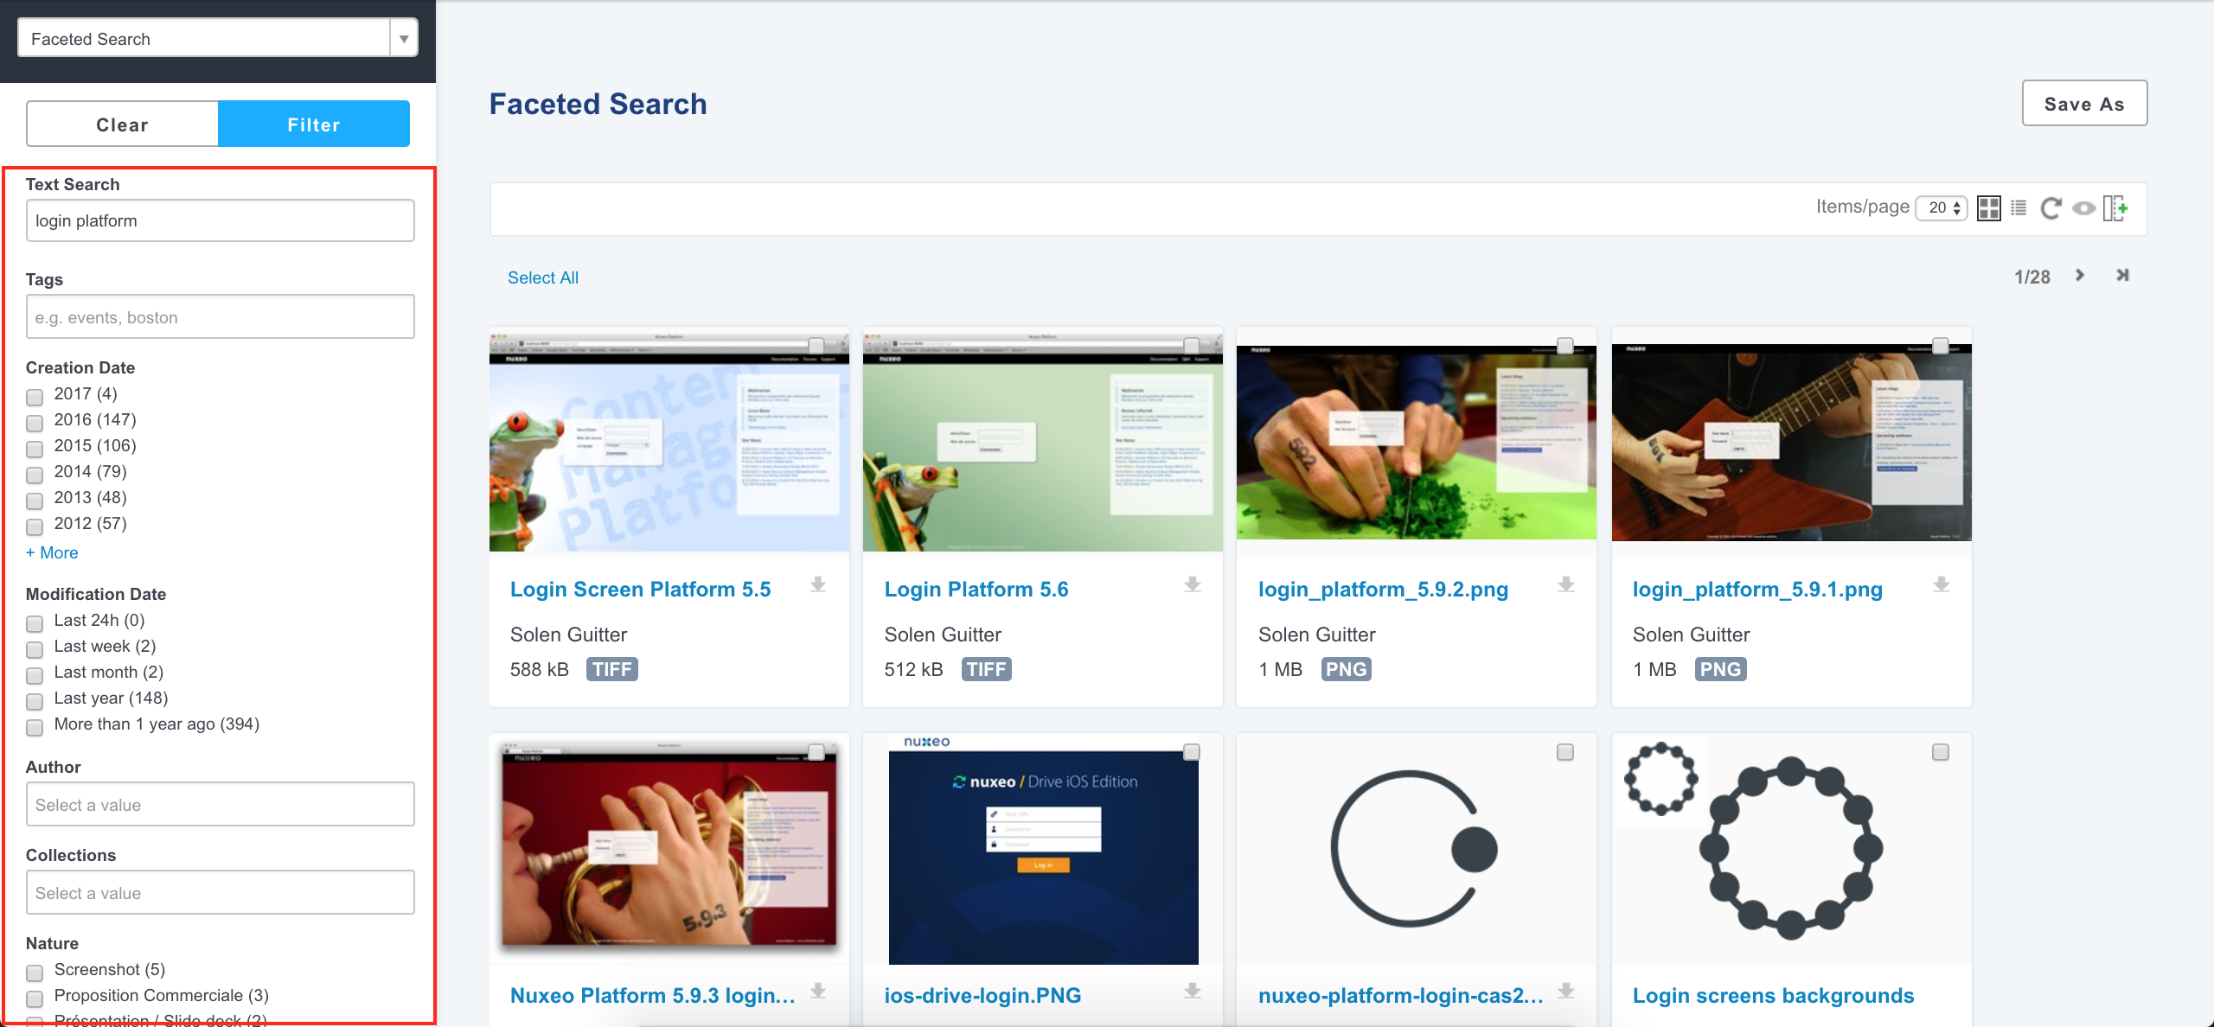This screenshot has width=2214, height=1027.
Task: Check the 2017 creation date filter
Action: pos(35,397)
